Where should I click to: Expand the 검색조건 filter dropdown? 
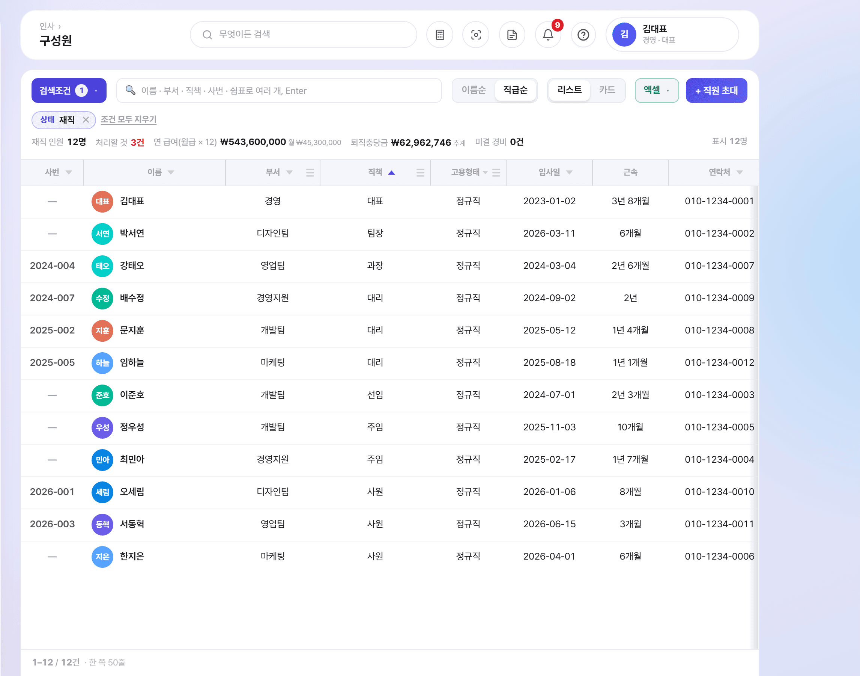pos(69,90)
